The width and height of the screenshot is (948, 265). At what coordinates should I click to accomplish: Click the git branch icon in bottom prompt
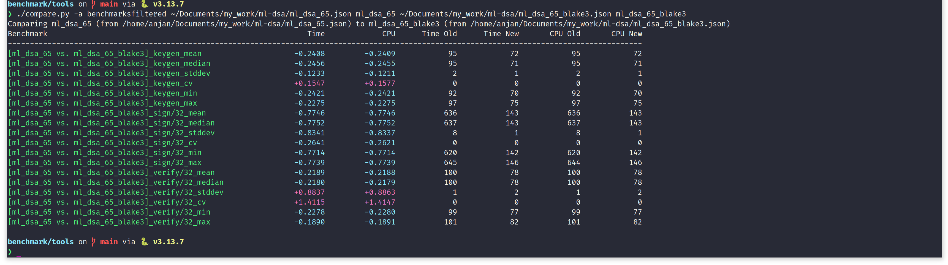(x=93, y=242)
